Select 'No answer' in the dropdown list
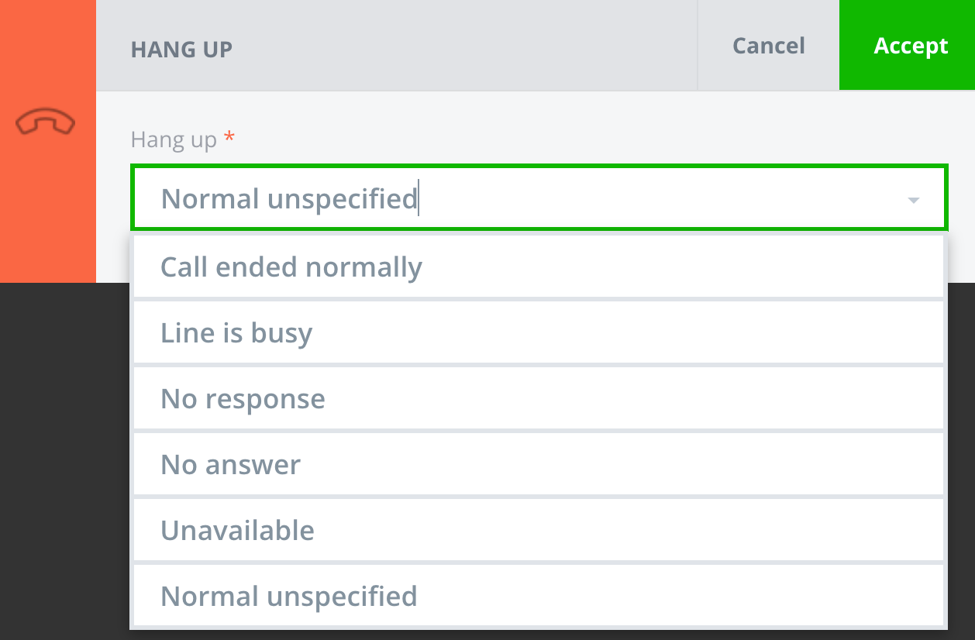975x640 pixels. [x=230, y=465]
